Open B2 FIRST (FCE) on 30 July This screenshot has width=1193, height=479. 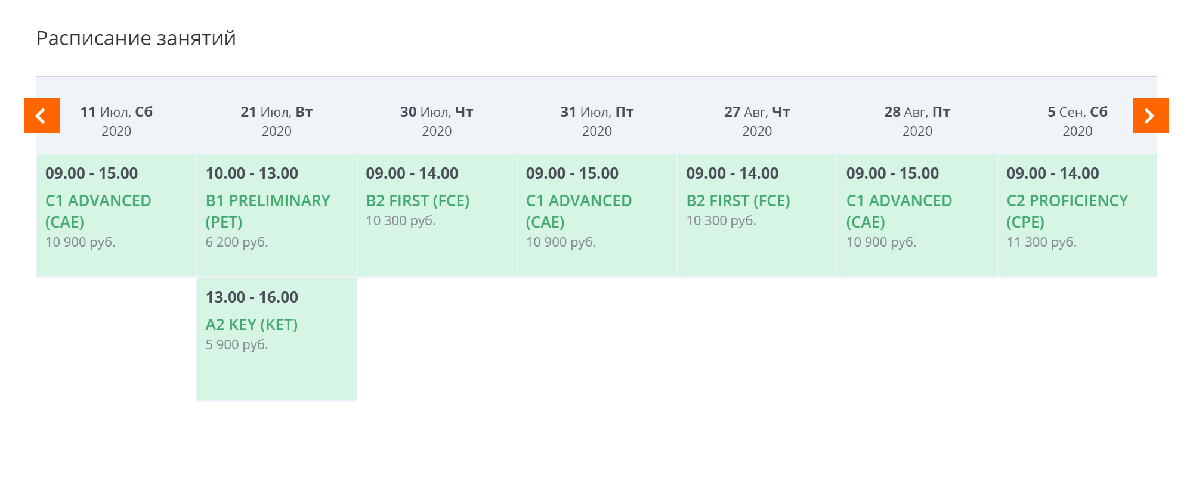tap(418, 201)
